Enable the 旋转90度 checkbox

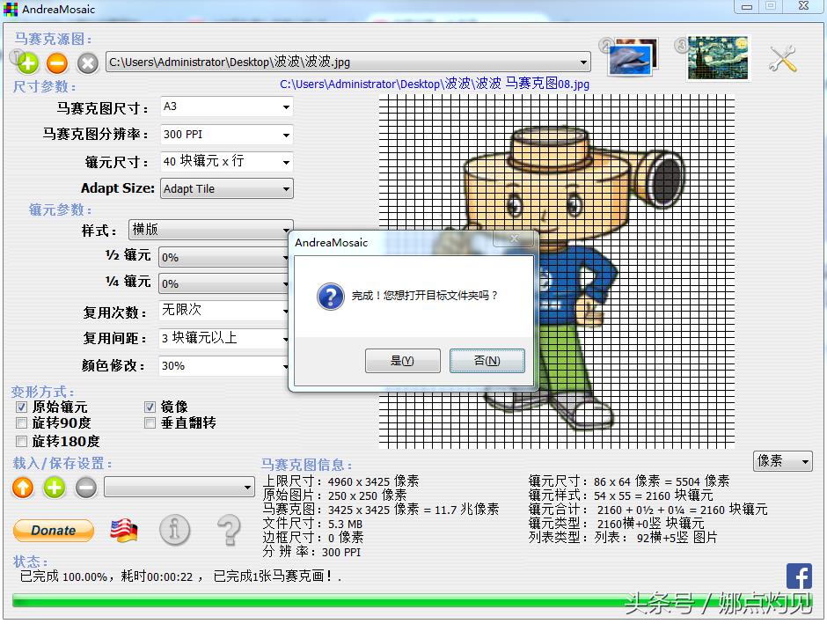[21, 423]
